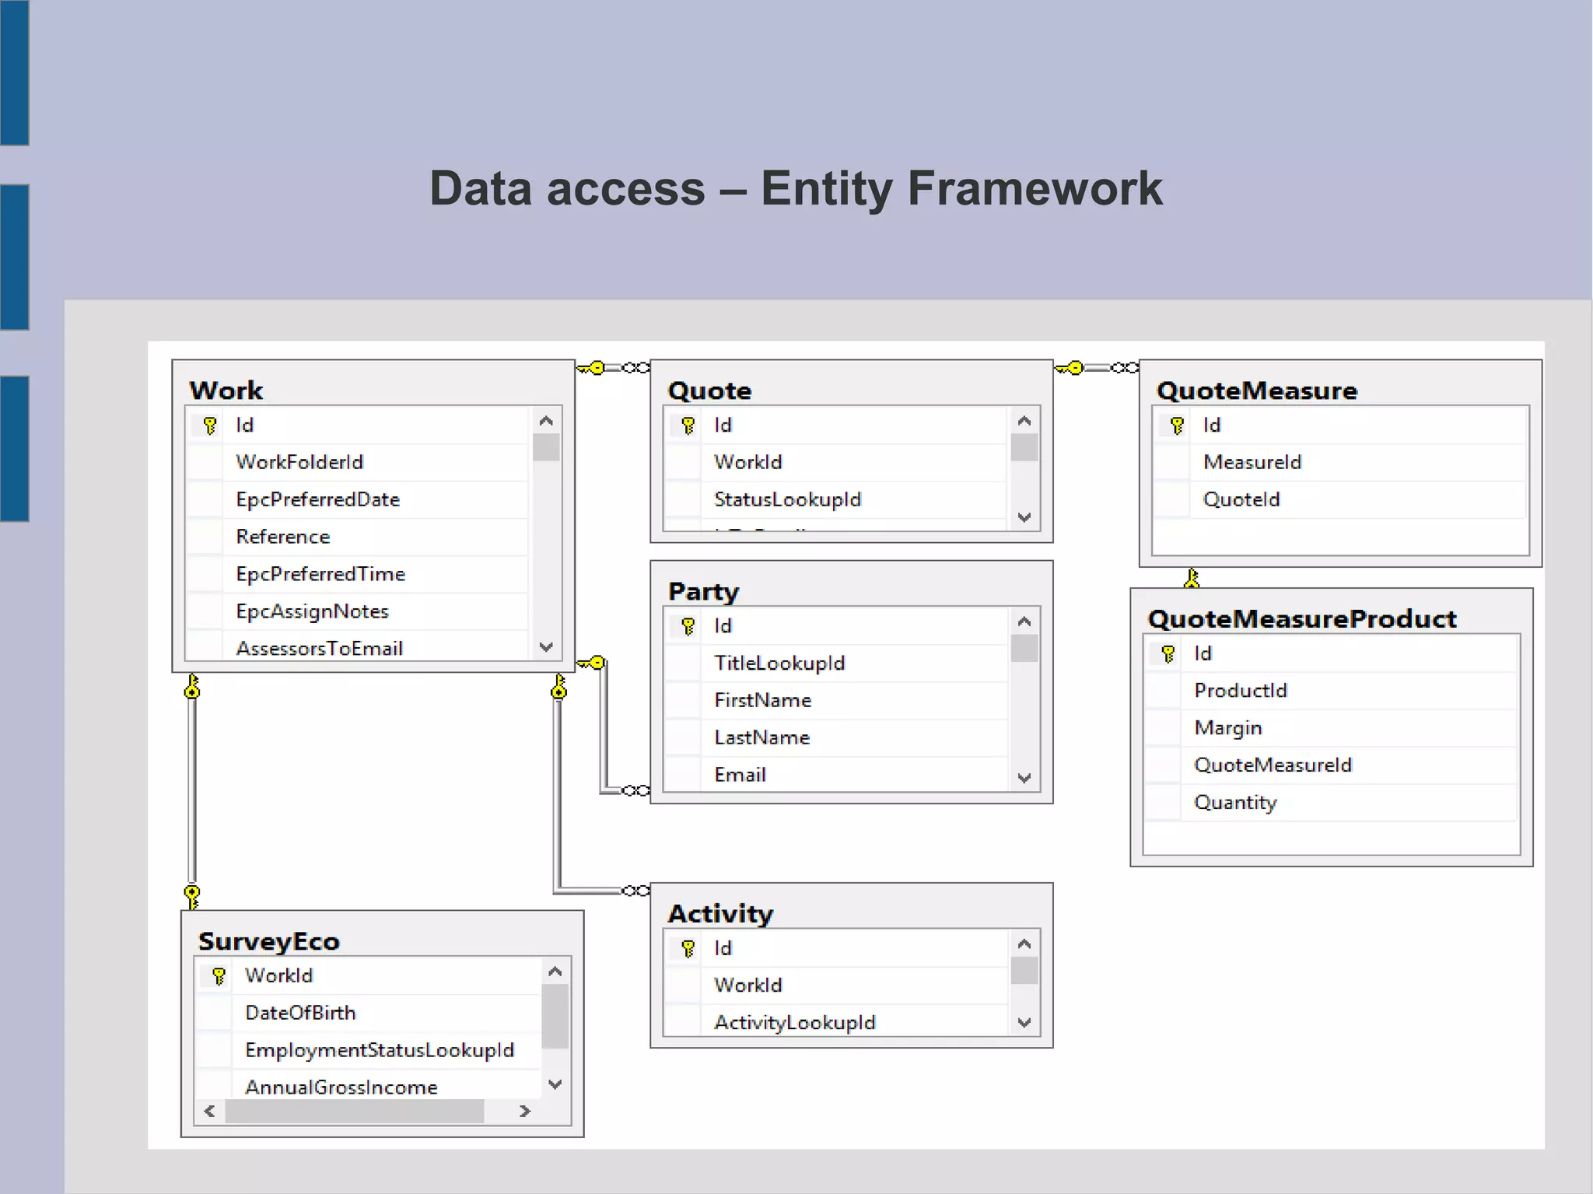This screenshot has width=1593, height=1194.
Task: Click the key icon in Party table Id row
Action: click(x=688, y=626)
